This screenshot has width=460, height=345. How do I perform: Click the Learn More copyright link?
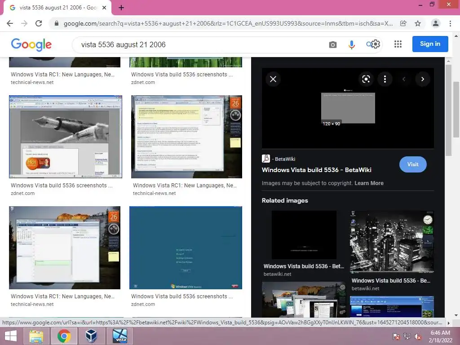[x=369, y=183]
